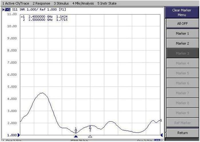The width and height of the screenshot is (200, 142).
Task: Open the 1 Active Ch/Trace menu
Action: (15, 3)
